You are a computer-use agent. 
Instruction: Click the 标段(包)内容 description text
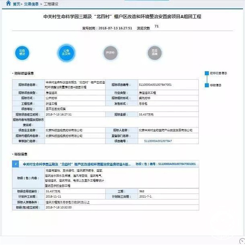75,178
